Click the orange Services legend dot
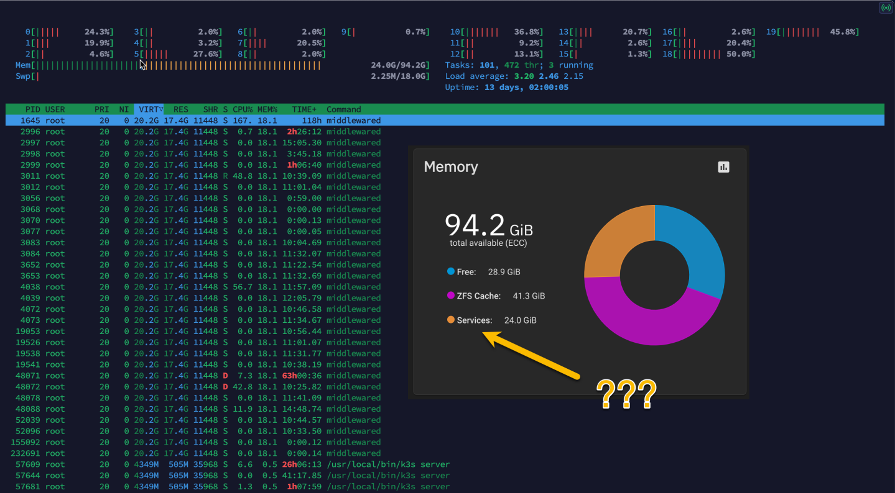Image resolution: width=895 pixels, height=493 pixels. point(451,320)
